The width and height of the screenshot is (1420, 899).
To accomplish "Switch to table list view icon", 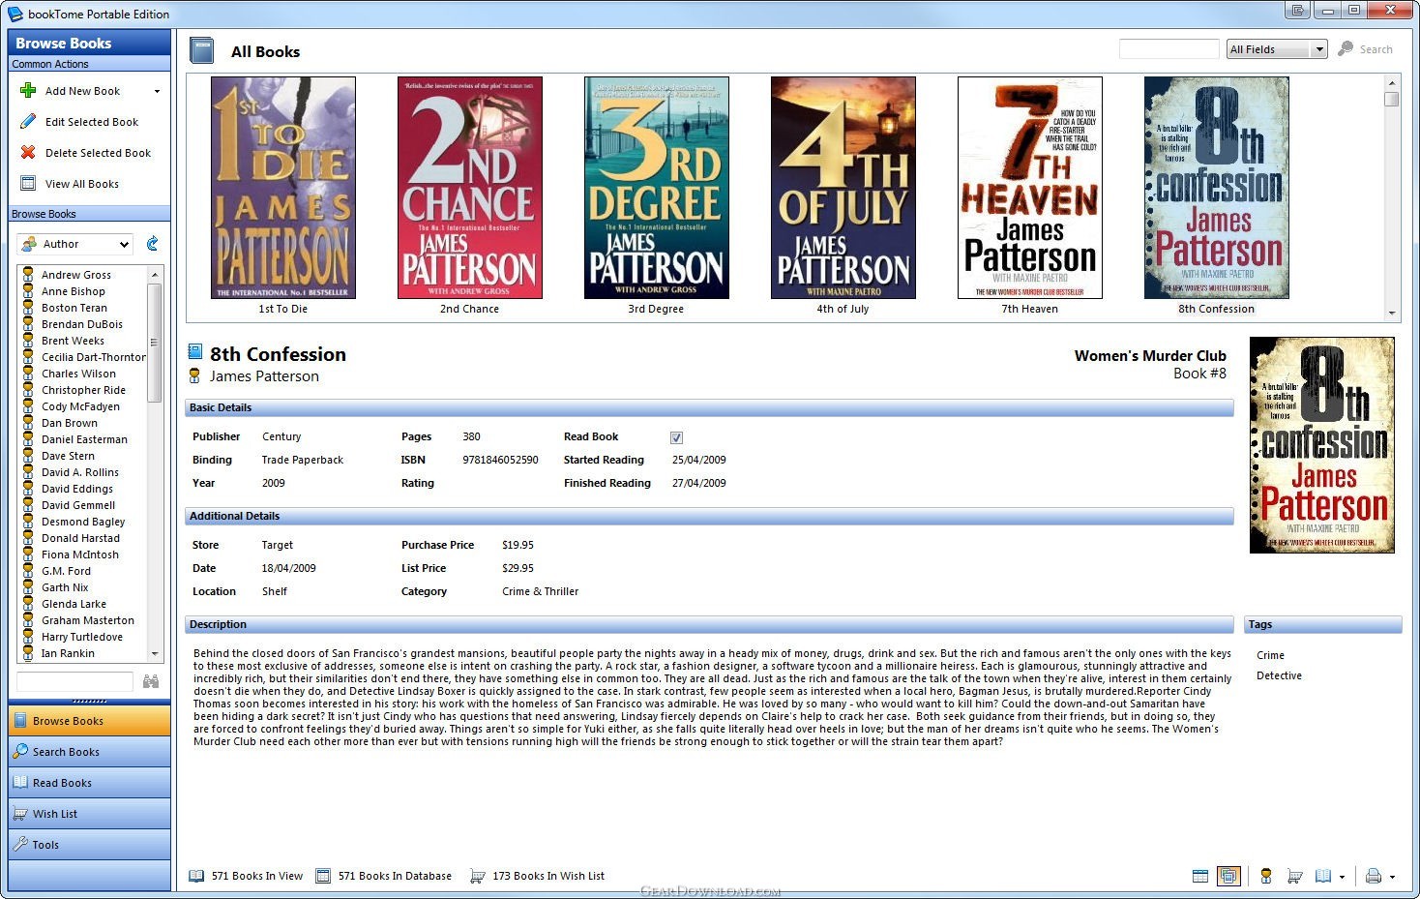I will tap(1200, 876).
